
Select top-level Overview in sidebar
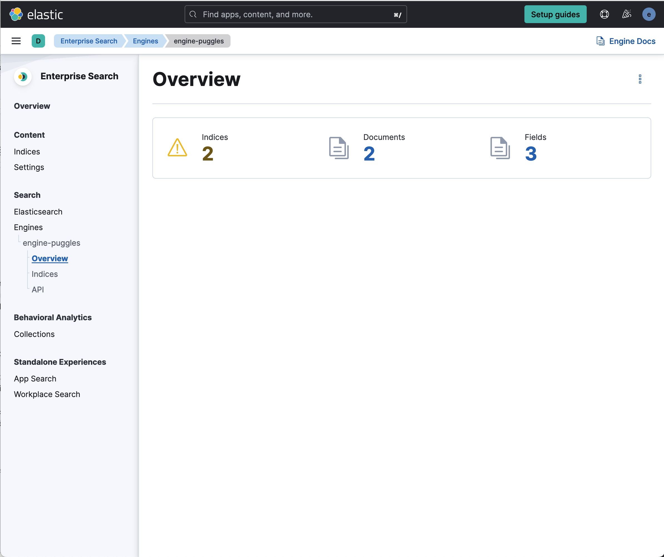click(32, 106)
